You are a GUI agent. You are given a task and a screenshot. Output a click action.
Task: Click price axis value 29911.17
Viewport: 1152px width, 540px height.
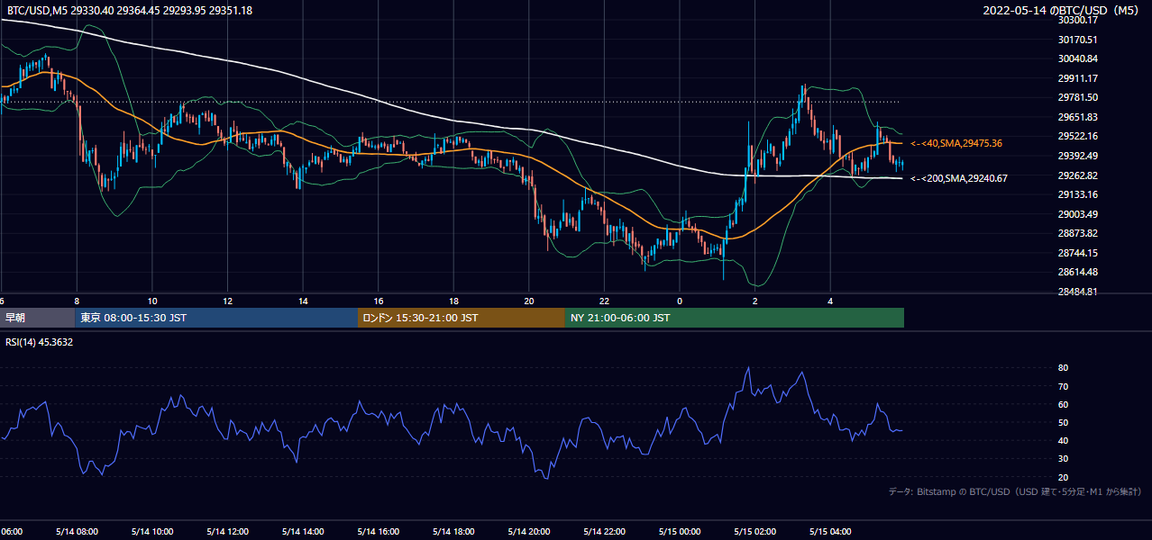(x=1077, y=78)
